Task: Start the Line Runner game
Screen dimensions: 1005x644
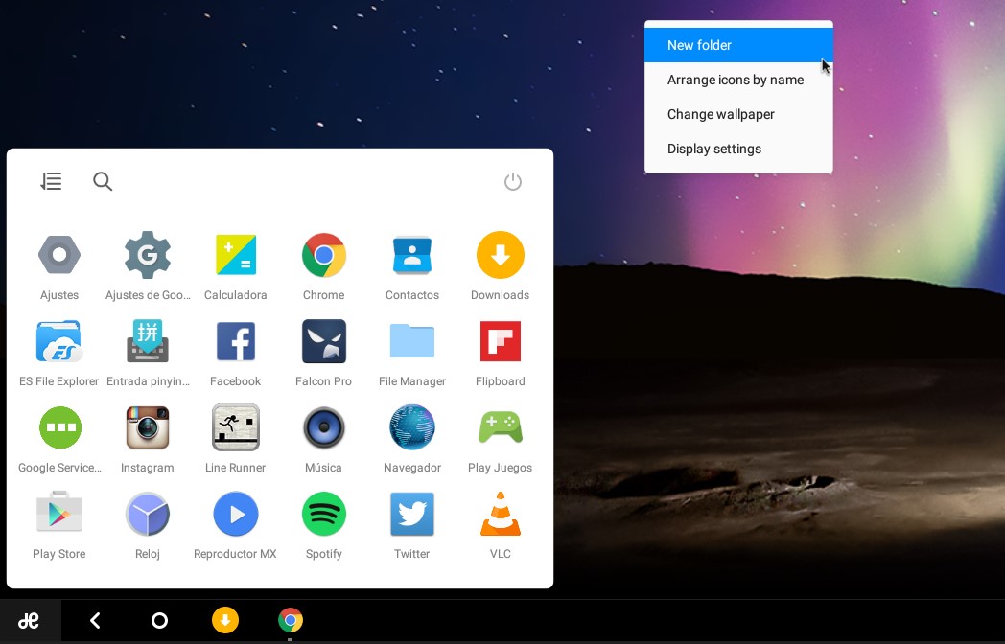Action: pyautogui.click(x=235, y=427)
